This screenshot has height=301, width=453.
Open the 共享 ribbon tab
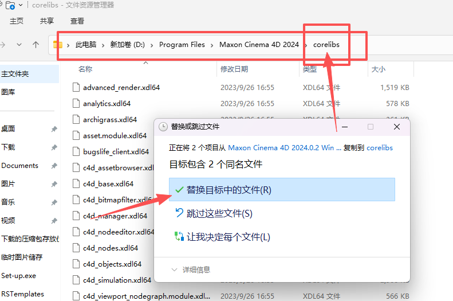tap(47, 21)
